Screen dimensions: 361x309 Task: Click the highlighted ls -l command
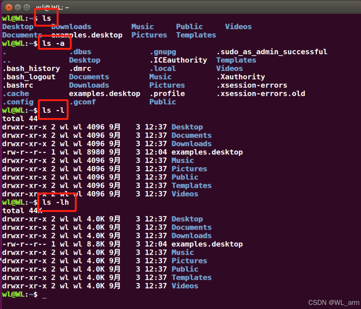coord(54,110)
